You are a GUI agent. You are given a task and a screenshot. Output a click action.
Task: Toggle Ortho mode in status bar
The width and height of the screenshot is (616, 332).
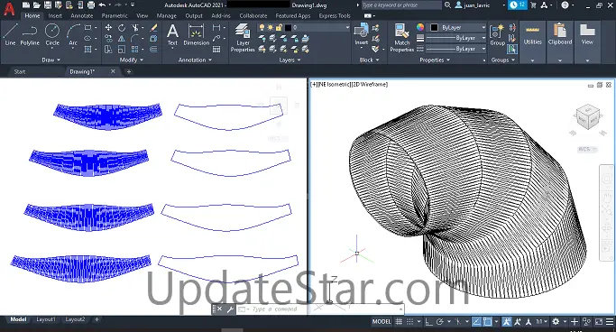click(428, 322)
